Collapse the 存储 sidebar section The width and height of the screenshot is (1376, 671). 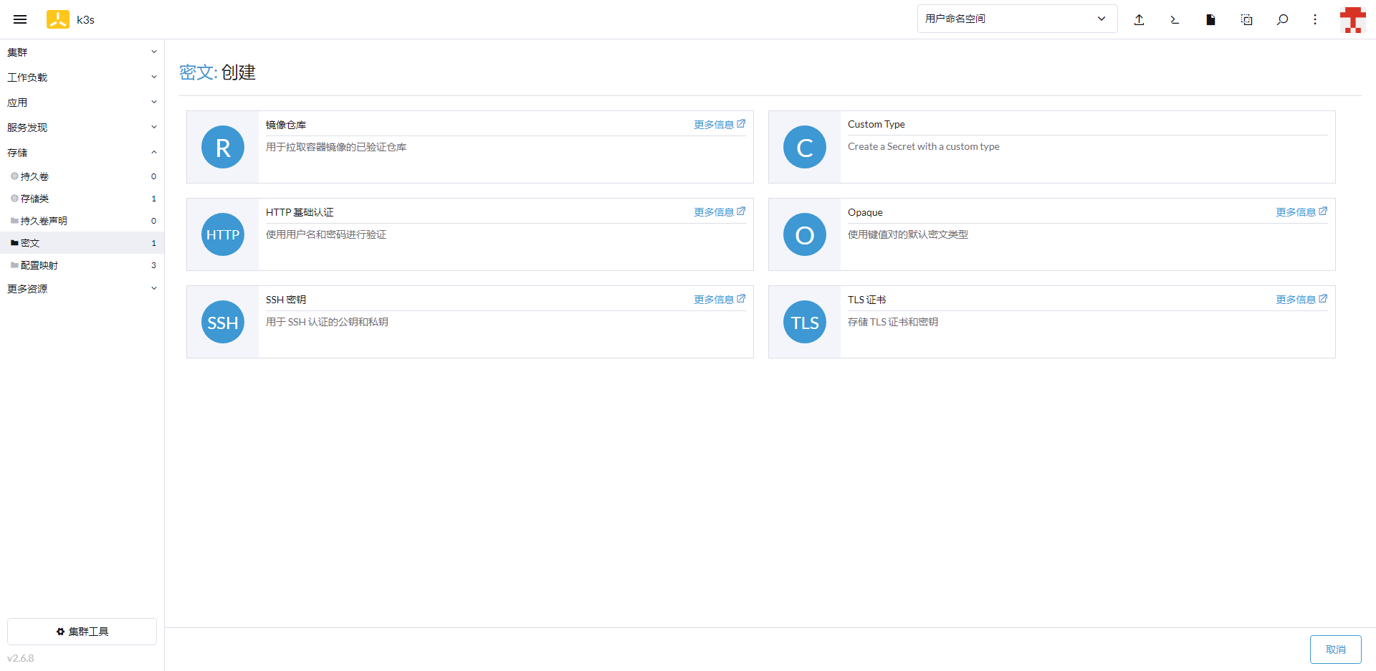[x=82, y=153]
